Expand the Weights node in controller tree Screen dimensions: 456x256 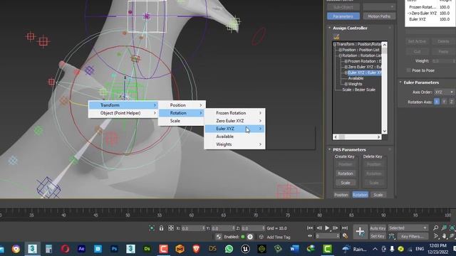(346, 84)
